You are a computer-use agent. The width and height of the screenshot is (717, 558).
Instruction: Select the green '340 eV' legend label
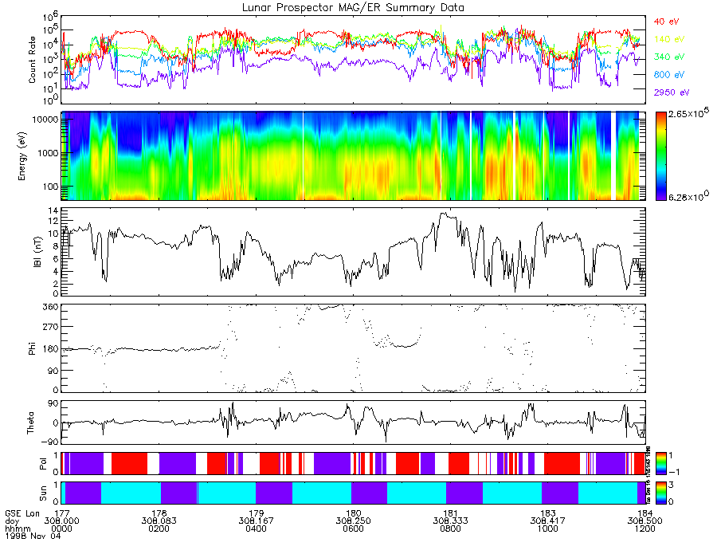(x=669, y=57)
